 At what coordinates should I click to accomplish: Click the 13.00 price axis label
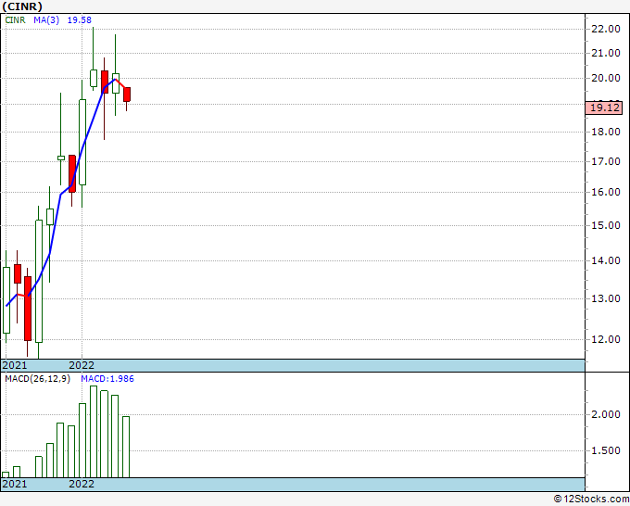tap(606, 298)
